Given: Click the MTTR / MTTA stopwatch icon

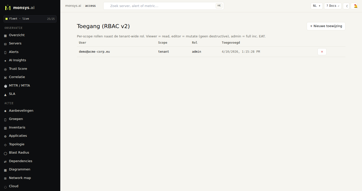Looking at the screenshot, I should tap(5, 86).
